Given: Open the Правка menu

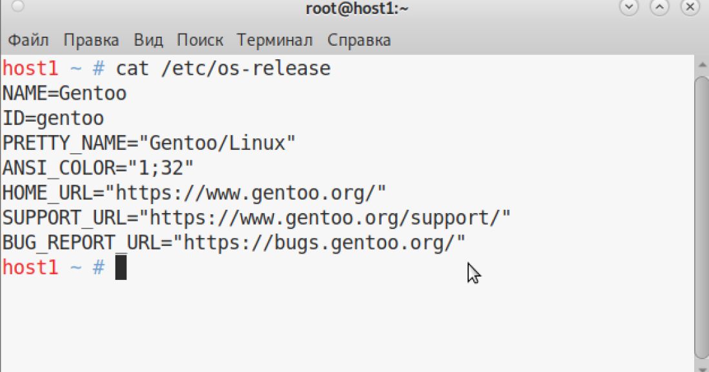Looking at the screenshot, I should pyautogui.click(x=91, y=40).
